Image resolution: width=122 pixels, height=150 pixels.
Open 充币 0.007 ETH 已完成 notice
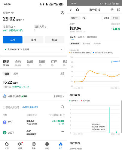coord(34,49)
